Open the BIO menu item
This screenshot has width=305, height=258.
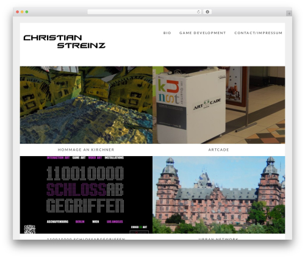[x=167, y=33]
